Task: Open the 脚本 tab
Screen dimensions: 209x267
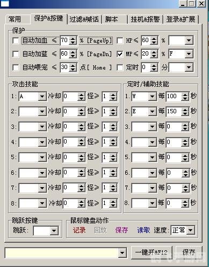Action: (114, 19)
